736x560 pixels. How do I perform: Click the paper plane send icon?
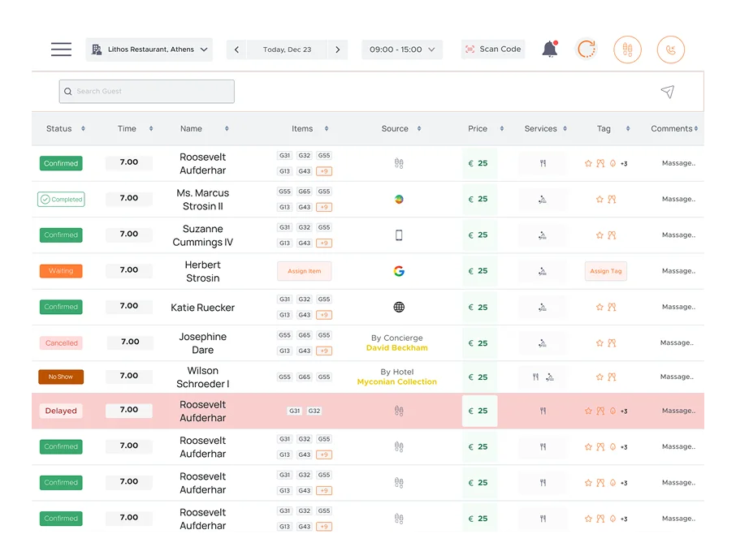click(668, 92)
